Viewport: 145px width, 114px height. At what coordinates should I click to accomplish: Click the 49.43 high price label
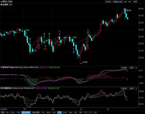128,10
